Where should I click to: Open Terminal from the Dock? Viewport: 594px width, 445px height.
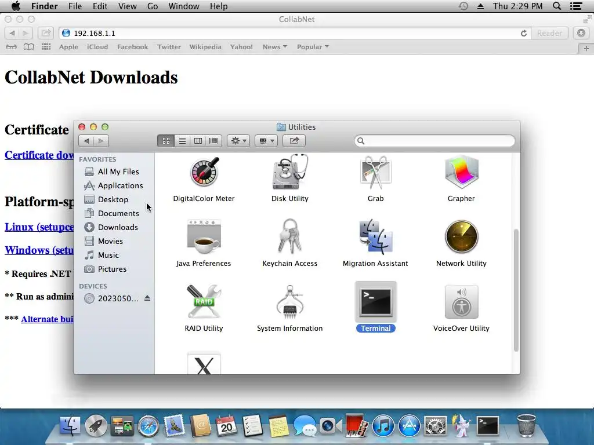487,426
